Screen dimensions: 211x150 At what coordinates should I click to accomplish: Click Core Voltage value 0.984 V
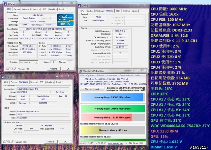point(50,25)
